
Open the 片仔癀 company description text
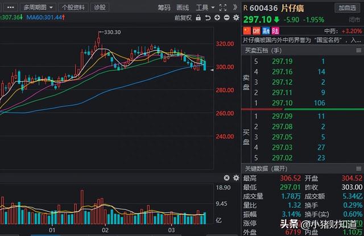tap(302, 40)
